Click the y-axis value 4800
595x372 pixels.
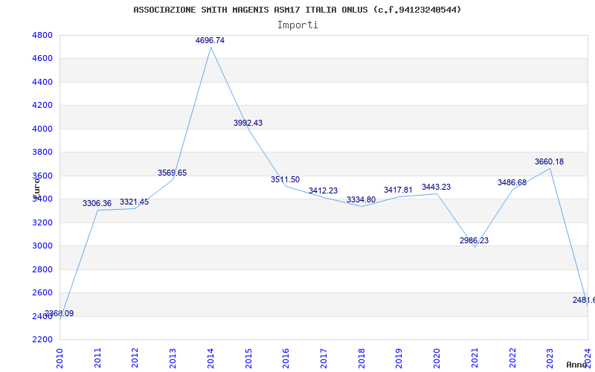(x=41, y=35)
